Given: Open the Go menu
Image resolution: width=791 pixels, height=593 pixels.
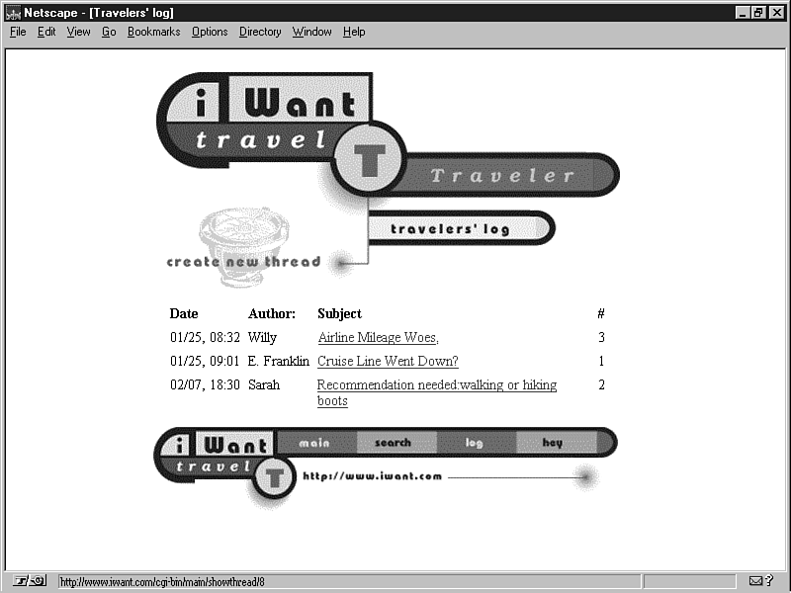Looking at the screenshot, I should (109, 32).
